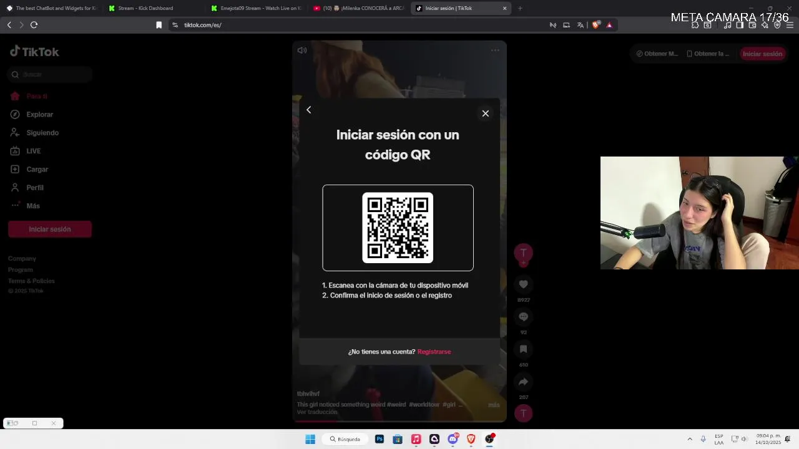The height and width of the screenshot is (449, 799).
Task: Open the OBS taskbar icon
Action: [489, 439]
